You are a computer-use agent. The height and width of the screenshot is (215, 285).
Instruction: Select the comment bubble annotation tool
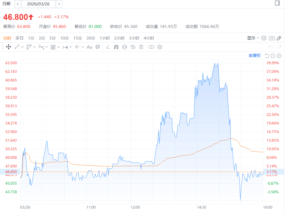(x=98, y=47)
